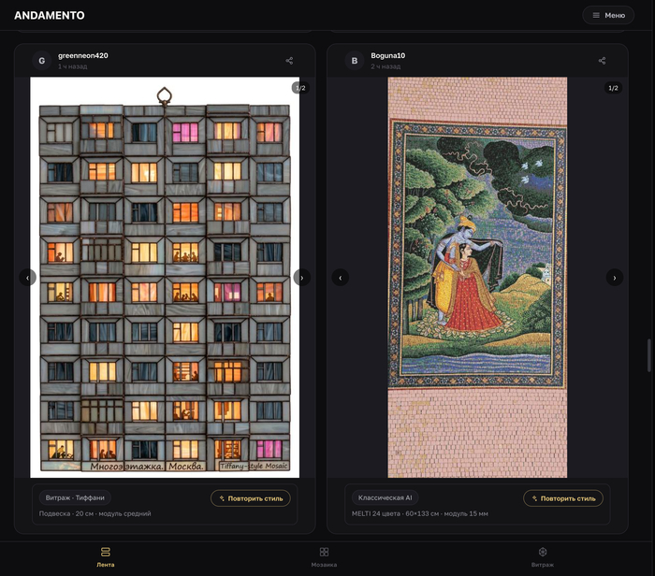Click the ANDAMENTO logo
Viewport: 655px width, 576px height.
pyautogui.click(x=50, y=16)
